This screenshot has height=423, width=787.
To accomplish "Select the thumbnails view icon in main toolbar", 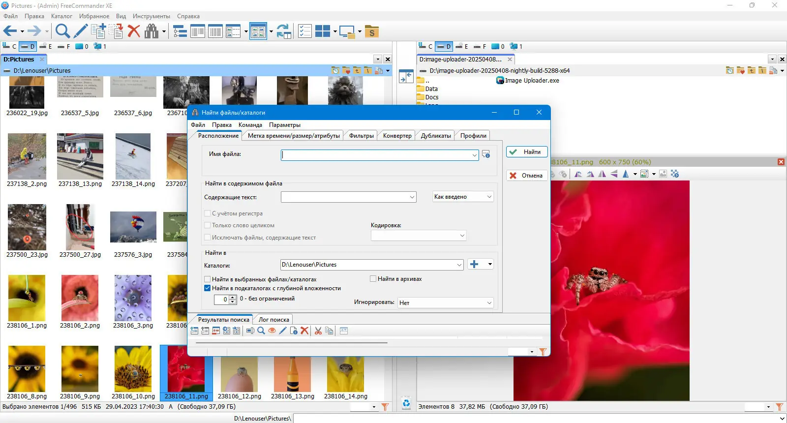I will [x=258, y=31].
